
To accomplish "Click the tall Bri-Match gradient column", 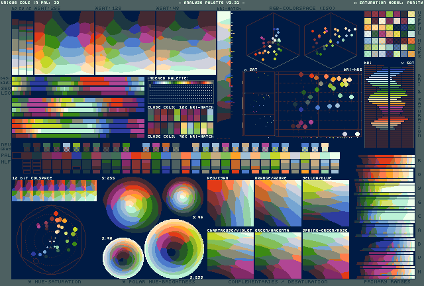I will coord(224,67).
